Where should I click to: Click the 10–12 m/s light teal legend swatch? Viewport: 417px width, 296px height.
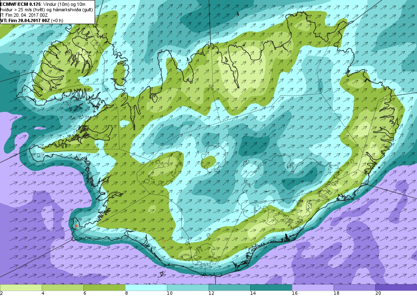tap(188, 288)
